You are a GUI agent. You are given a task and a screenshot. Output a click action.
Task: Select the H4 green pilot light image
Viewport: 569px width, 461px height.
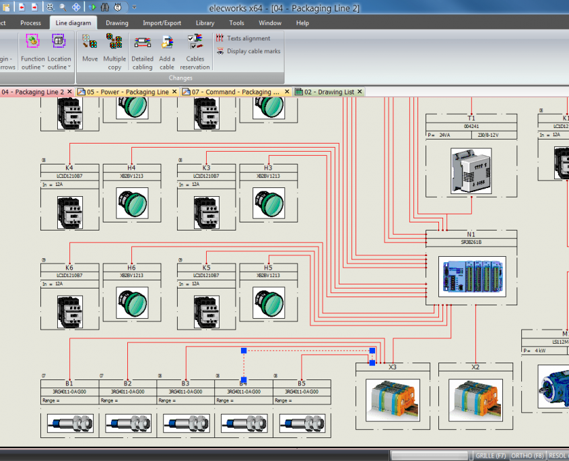coord(133,203)
